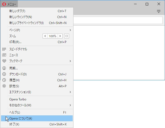Select 新しいウィンドウ(N) menu item
The width and height of the screenshot is (165, 128).
coord(37,17)
